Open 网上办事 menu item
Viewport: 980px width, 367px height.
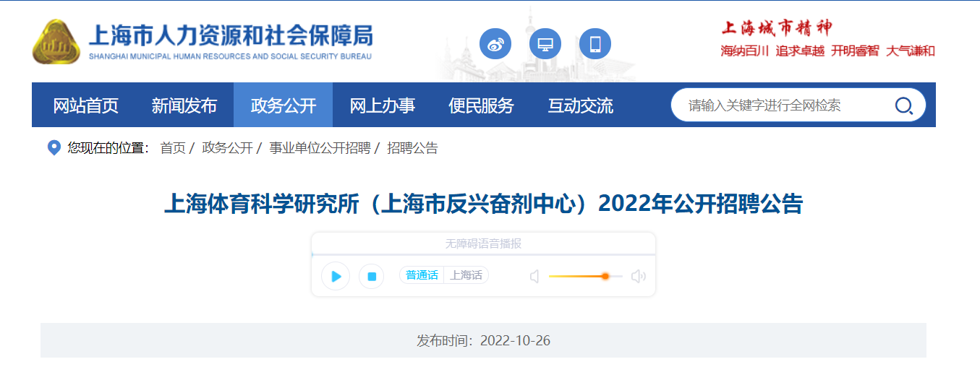tap(383, 105)
